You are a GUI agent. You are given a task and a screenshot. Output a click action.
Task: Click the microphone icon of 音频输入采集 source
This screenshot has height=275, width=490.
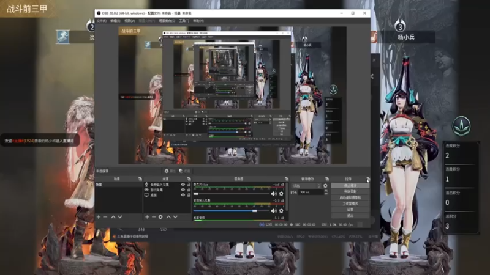[x=146, y=185]
